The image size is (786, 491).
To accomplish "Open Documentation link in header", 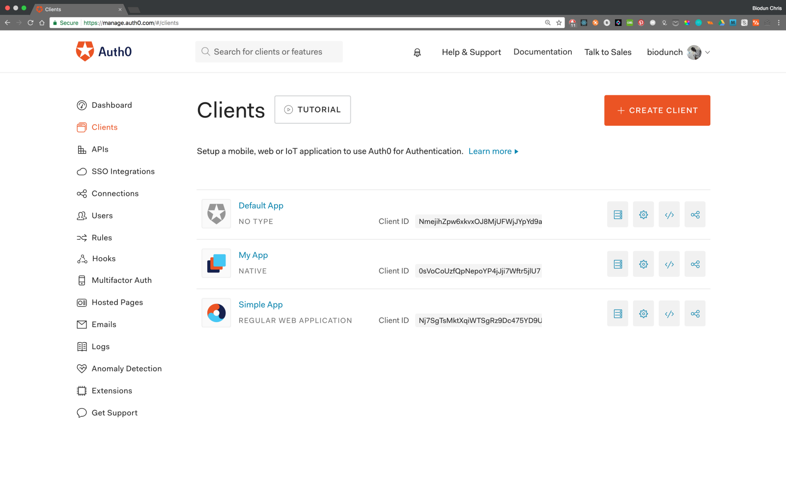I will click(543, 52).
